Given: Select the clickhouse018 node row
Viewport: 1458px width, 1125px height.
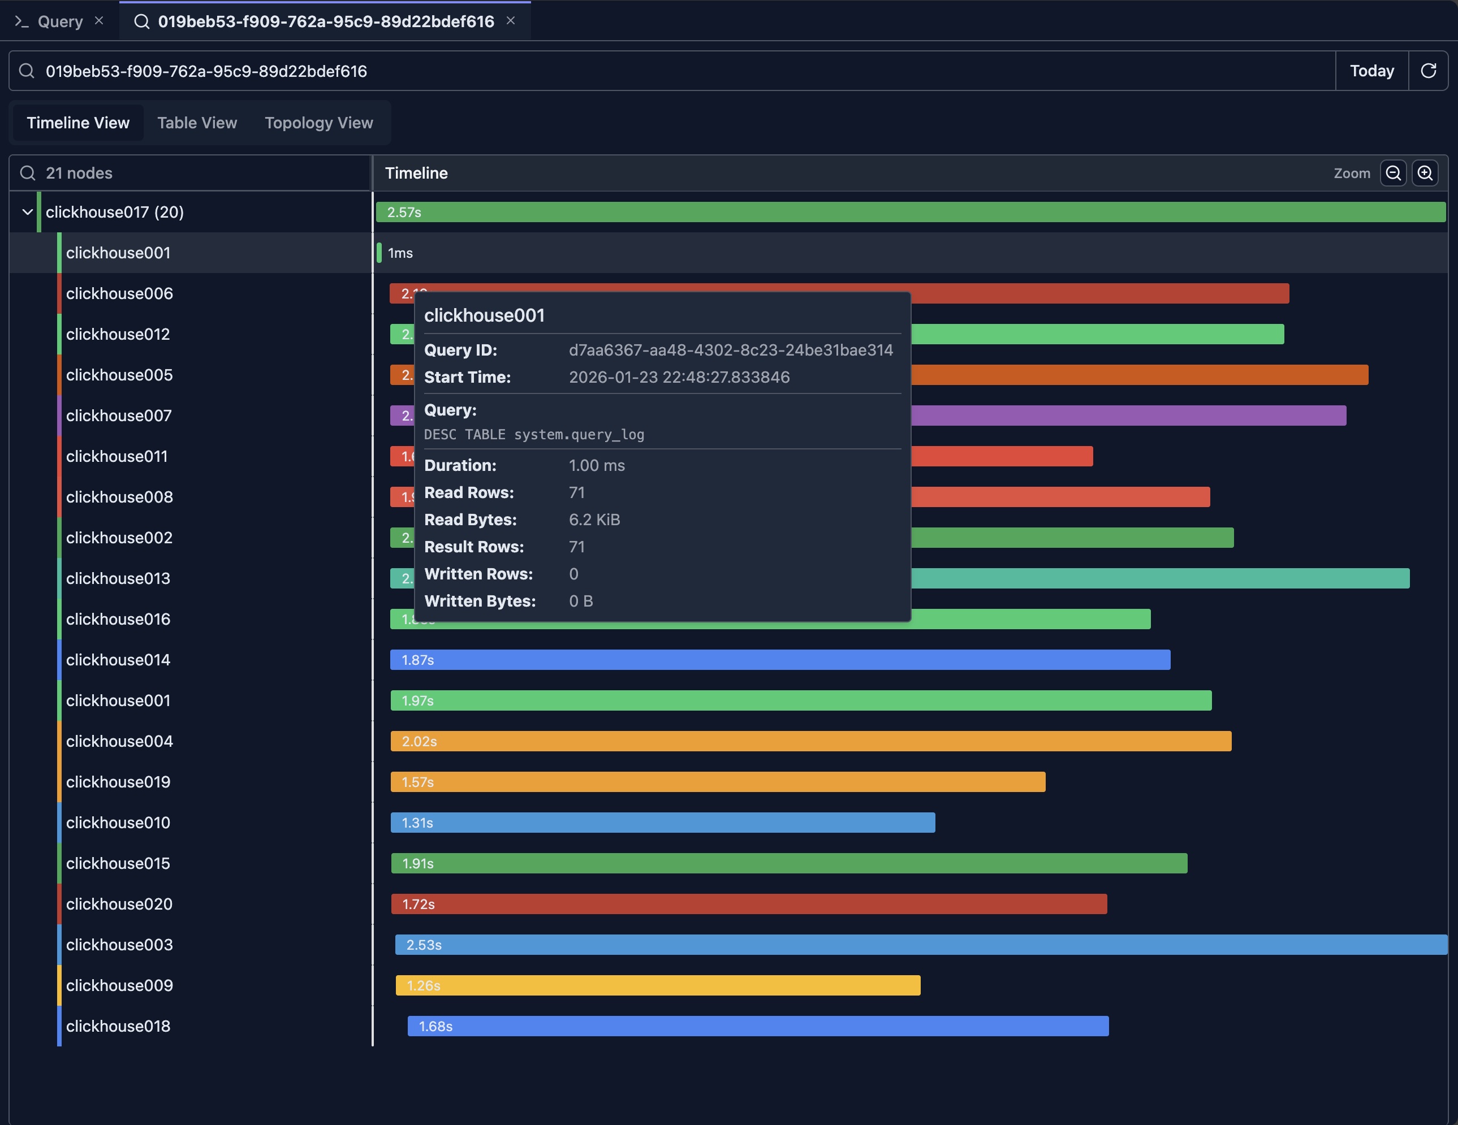Looking at the screenshot, I should 118,1026.
